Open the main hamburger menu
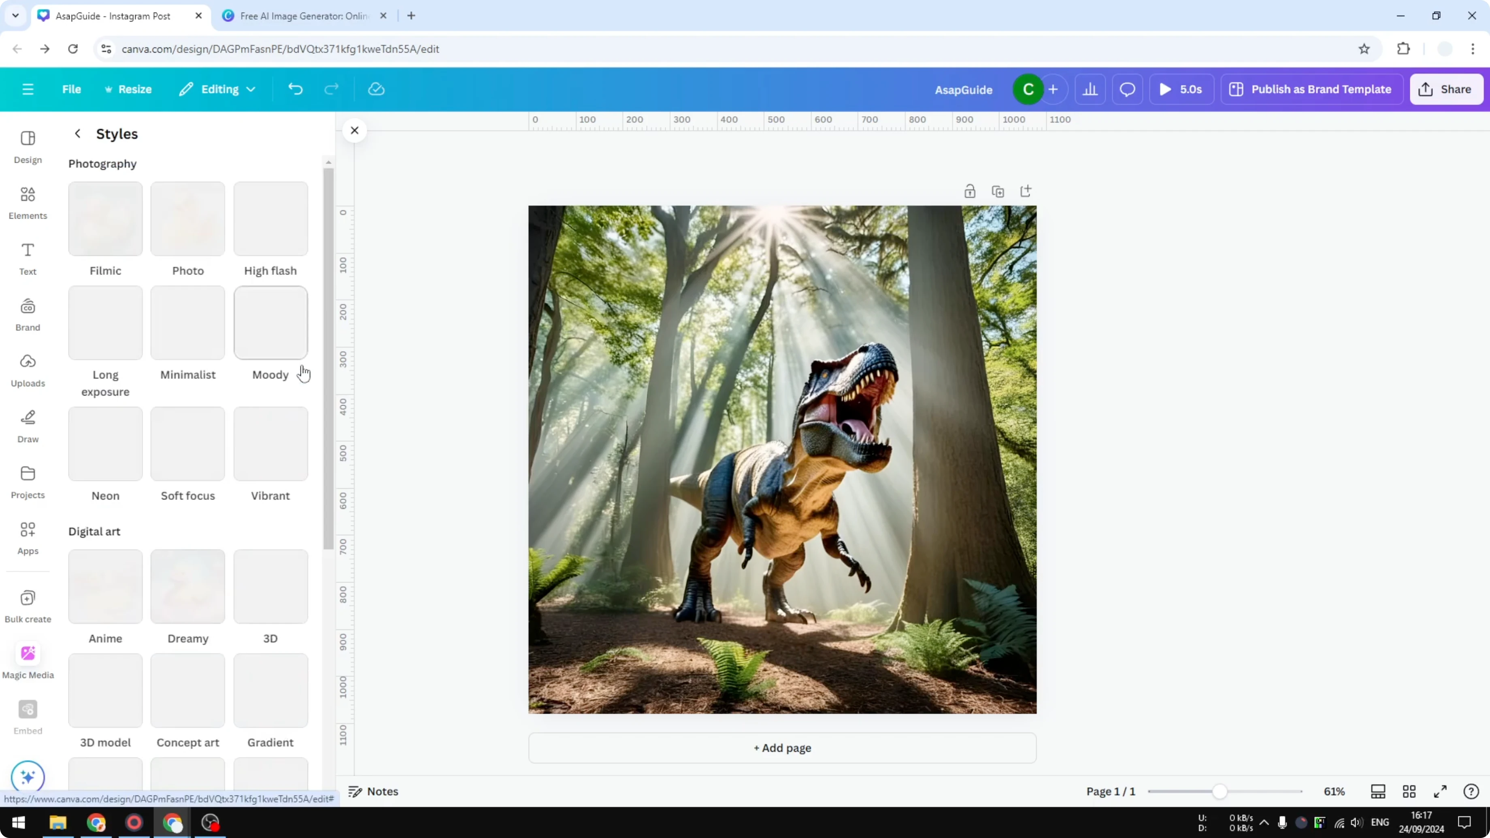Image resolution: width=1490 pixels, height=838 pixels. tap(28, 89)
